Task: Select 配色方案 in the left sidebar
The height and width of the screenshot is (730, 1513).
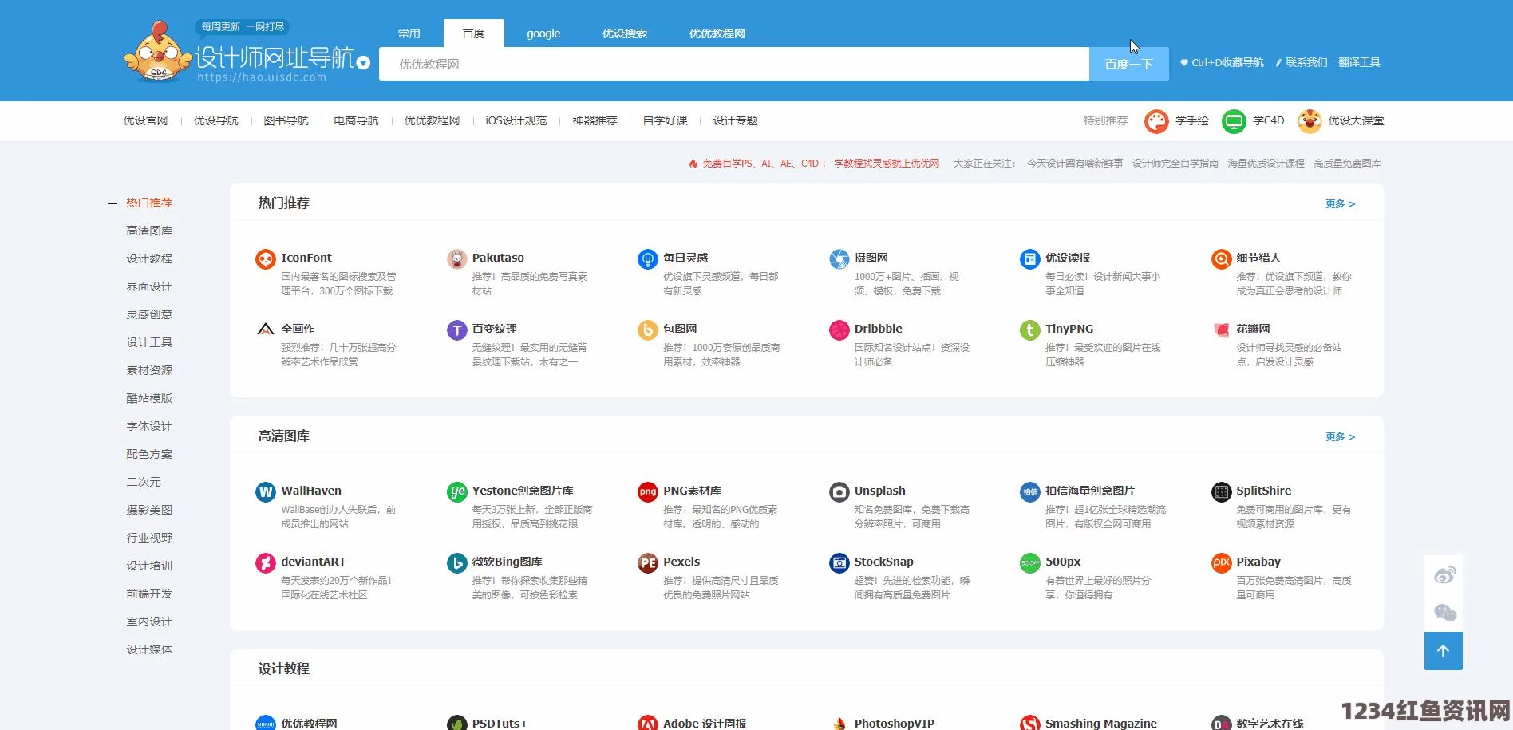Action: pos(149,454)
